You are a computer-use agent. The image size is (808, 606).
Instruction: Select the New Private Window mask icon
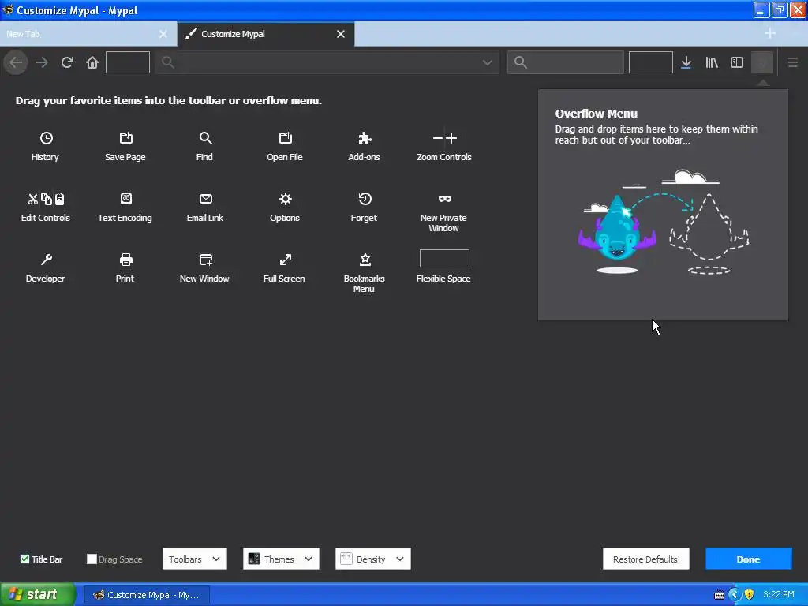tap(444, 199)
